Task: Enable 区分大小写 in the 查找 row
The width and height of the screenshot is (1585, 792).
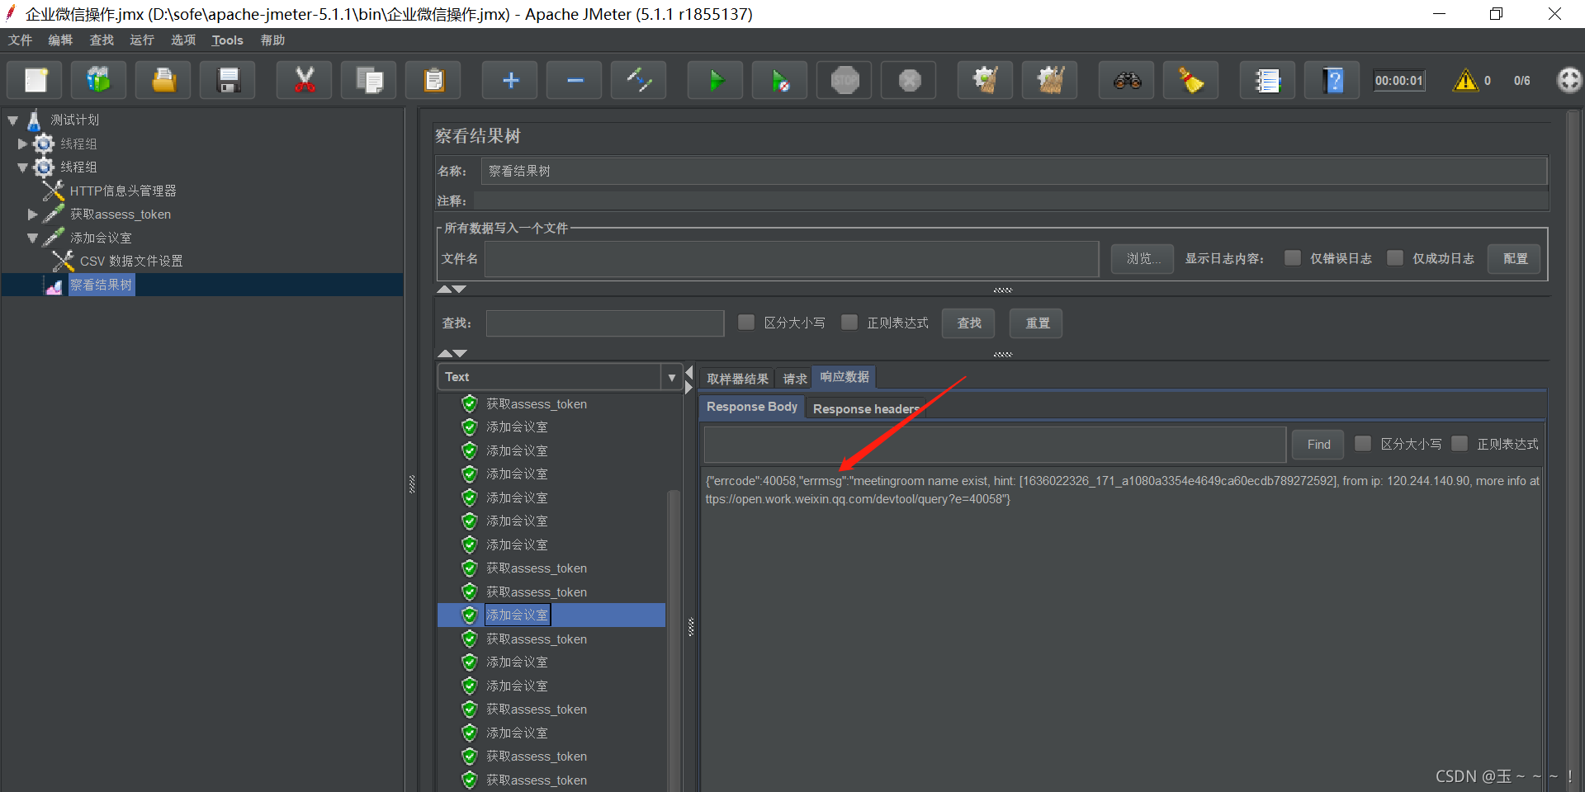Action: pyautogui.click(x=746, y=323)
